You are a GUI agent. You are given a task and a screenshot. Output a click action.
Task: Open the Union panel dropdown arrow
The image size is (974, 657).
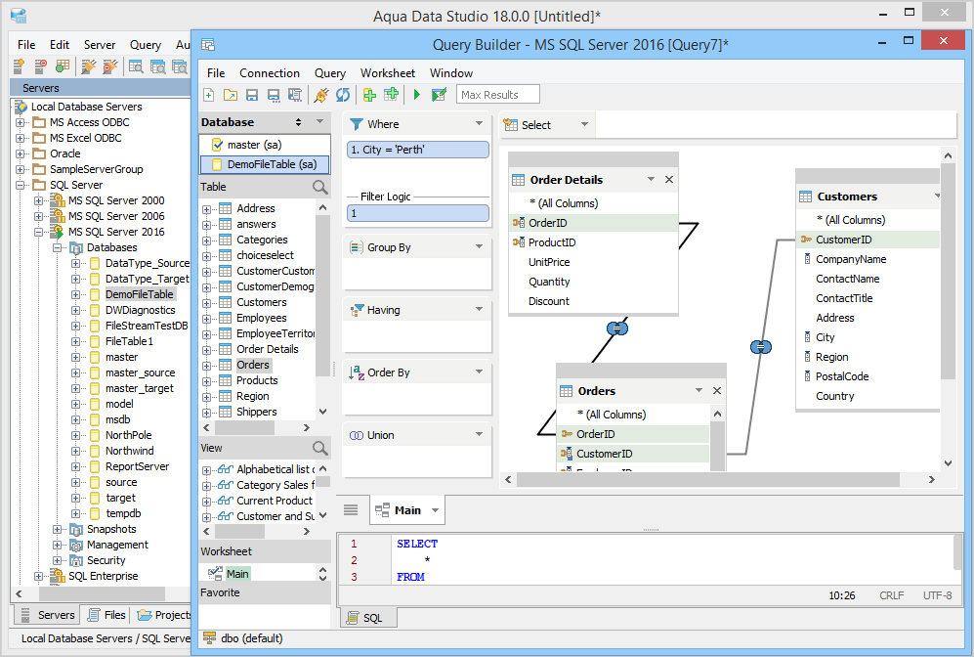[479, 434]
